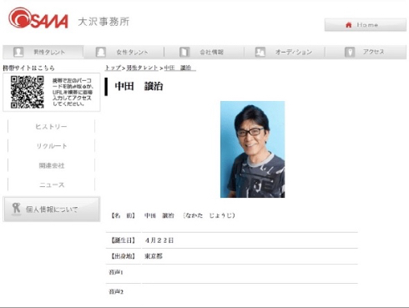Open the 関連会社 sidebar link
The height and width of the screenshot is (308, 409).
point(51,165)
